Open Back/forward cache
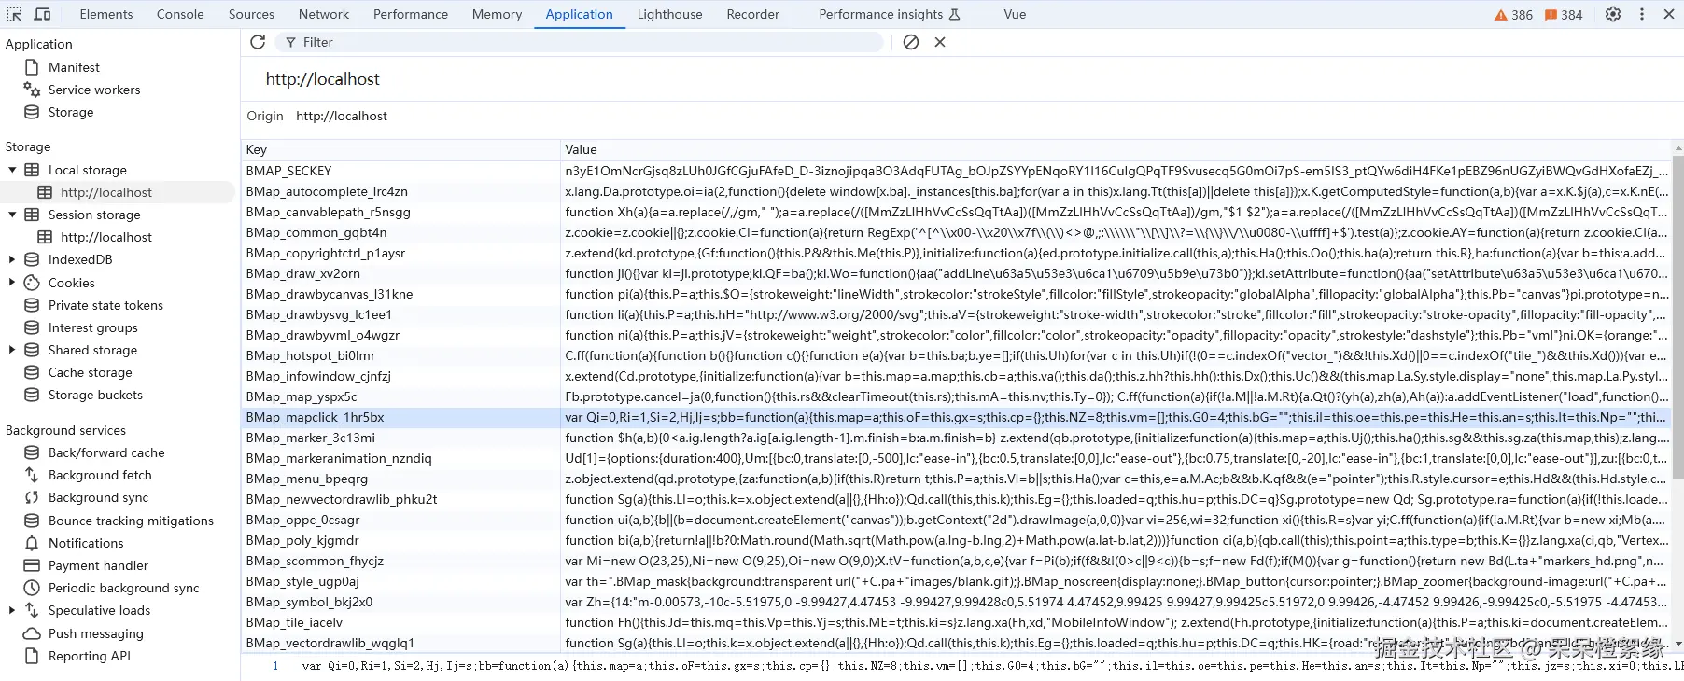Viewport: 1684px width, 681px height. click(106, 452)
